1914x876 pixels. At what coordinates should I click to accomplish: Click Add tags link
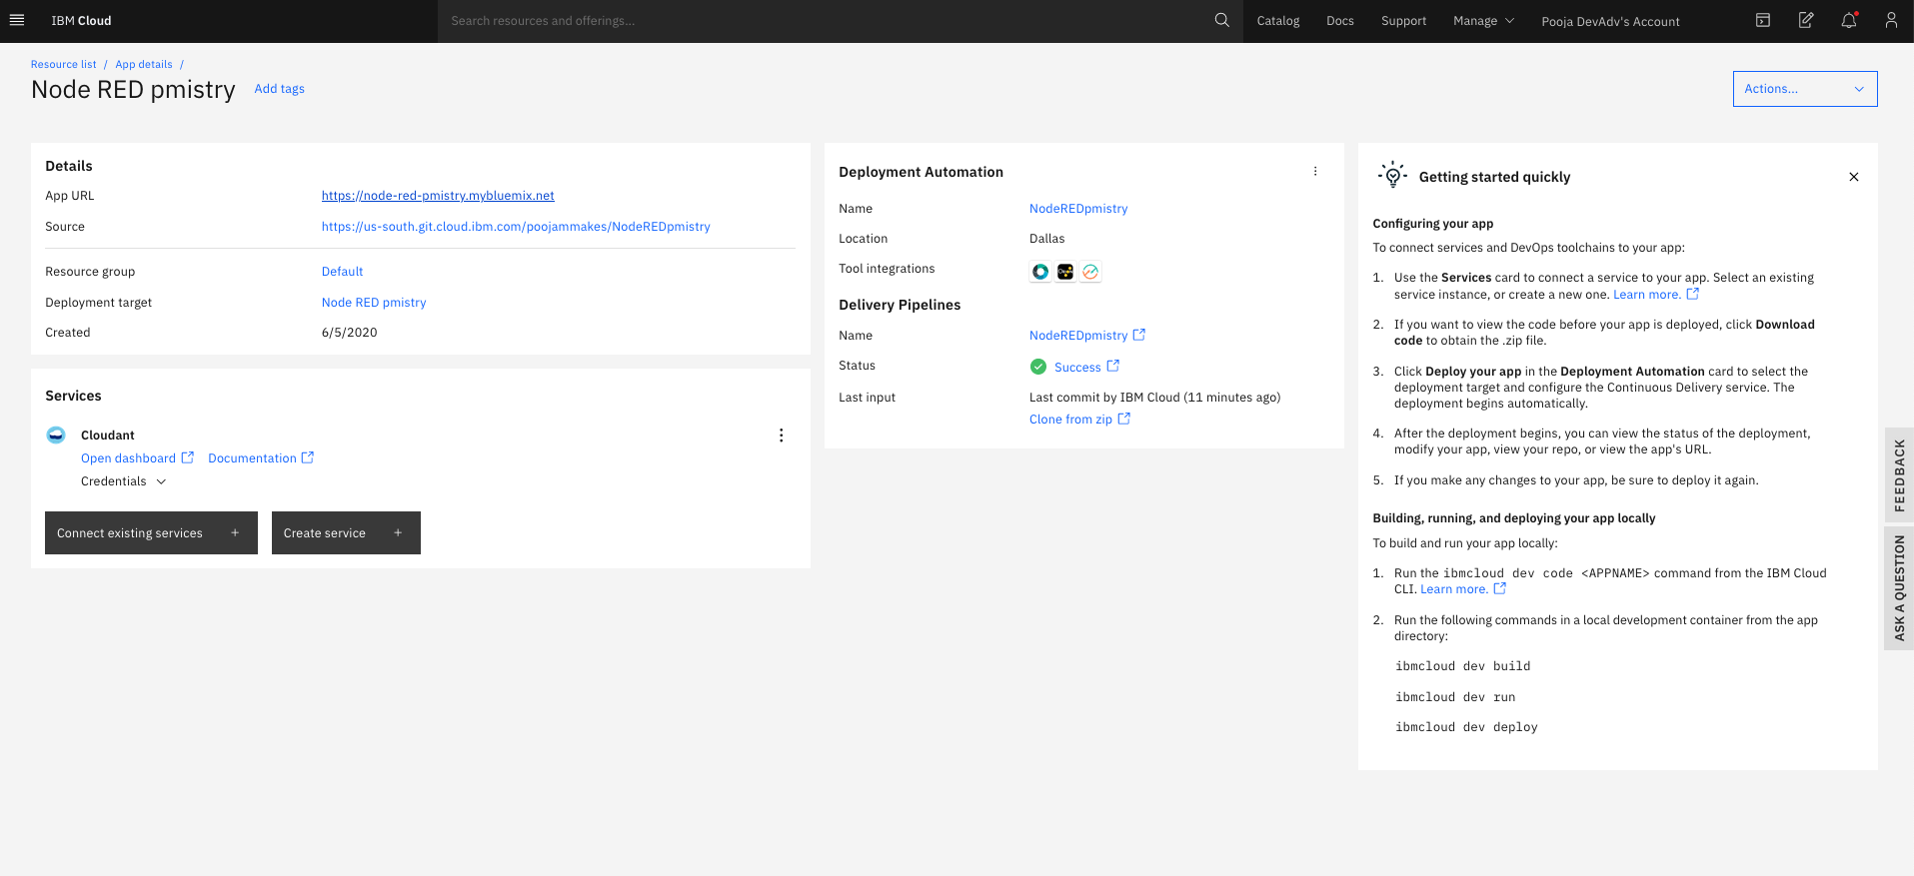click(x=280, y=89)
